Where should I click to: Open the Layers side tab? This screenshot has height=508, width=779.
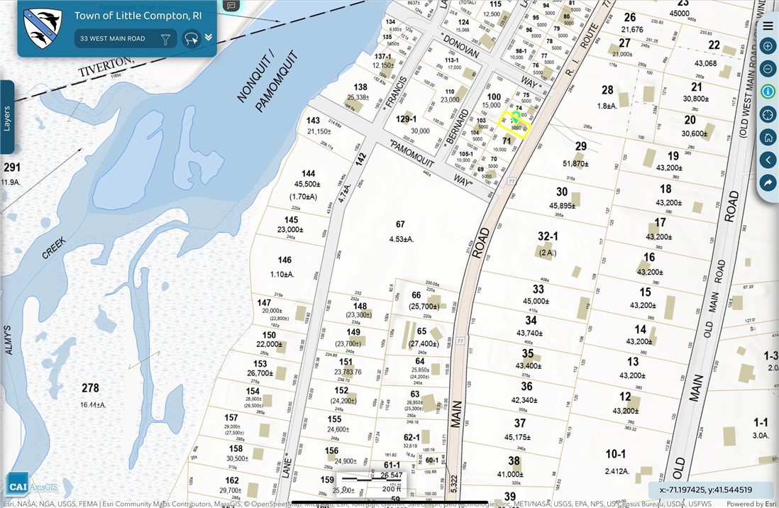pyautogui.click(x=7, y=117)
